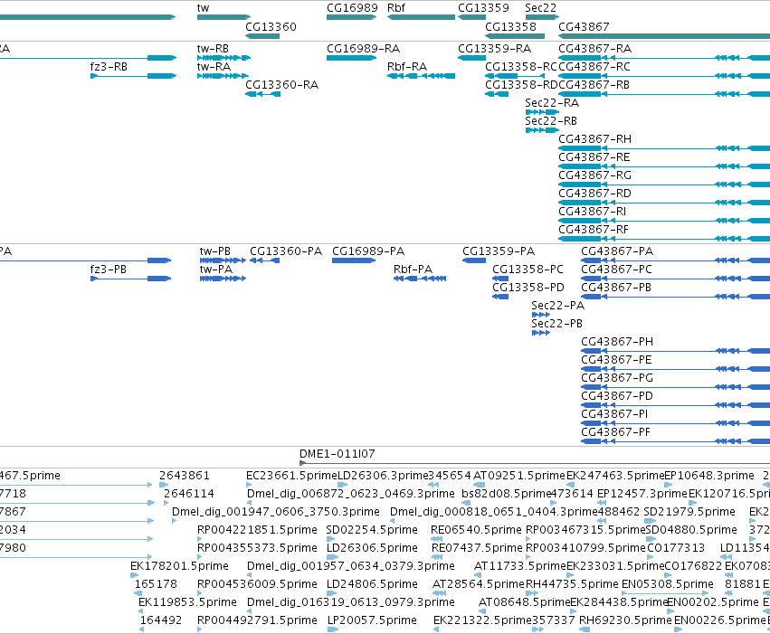The height and width of the screenshot is (634, 770).
Task: Select the CG16989-RA transcript label
Action: (x=364, y=49)
